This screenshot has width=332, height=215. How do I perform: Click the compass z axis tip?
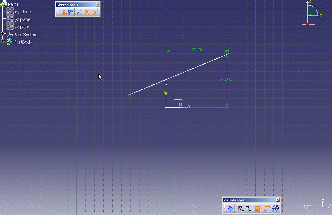[x=307, y=2]
